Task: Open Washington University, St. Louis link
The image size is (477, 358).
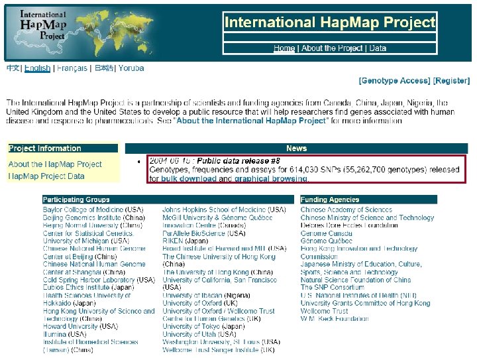Action: pos(211,342)
